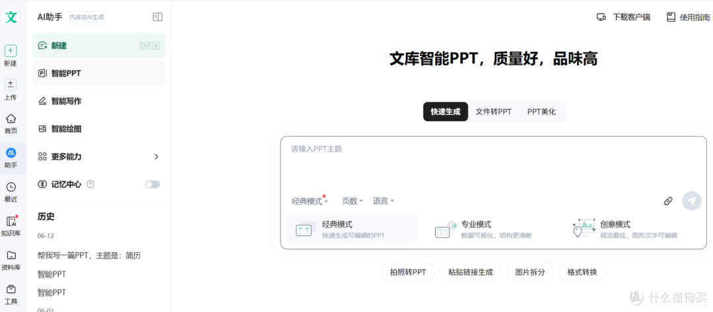
Task: Switch to the PPT美化 tab
Action: tap(541, 111)
